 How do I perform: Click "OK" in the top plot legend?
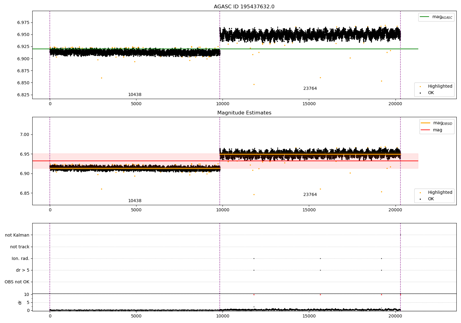click(431, 93)
